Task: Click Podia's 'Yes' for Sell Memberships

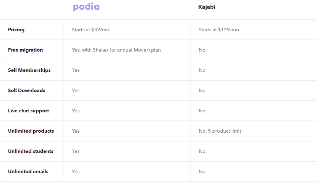Action: (76, 70)
